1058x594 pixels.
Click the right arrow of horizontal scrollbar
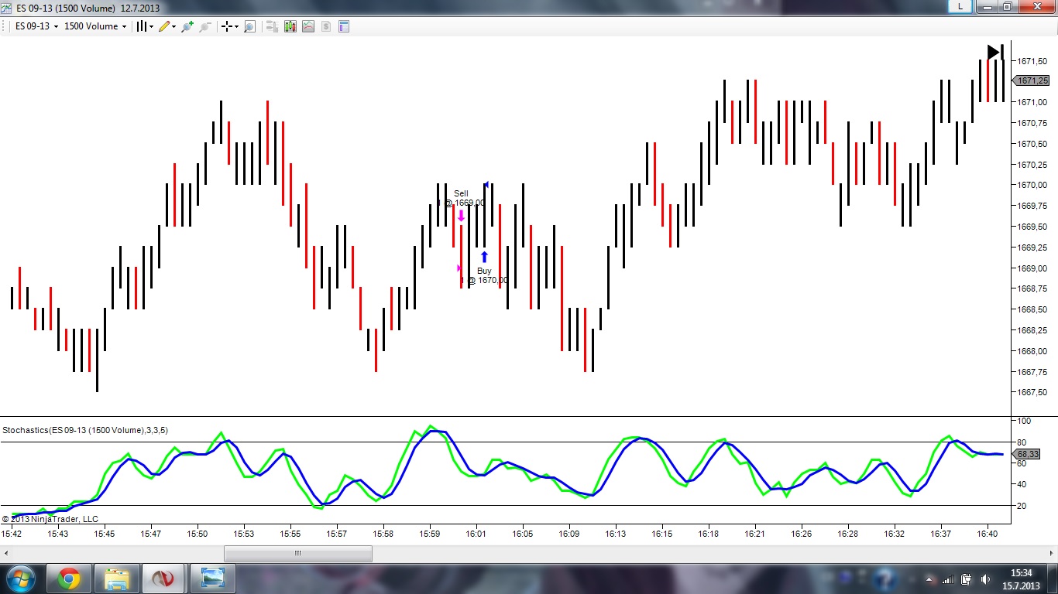(x=1050, y=553)
